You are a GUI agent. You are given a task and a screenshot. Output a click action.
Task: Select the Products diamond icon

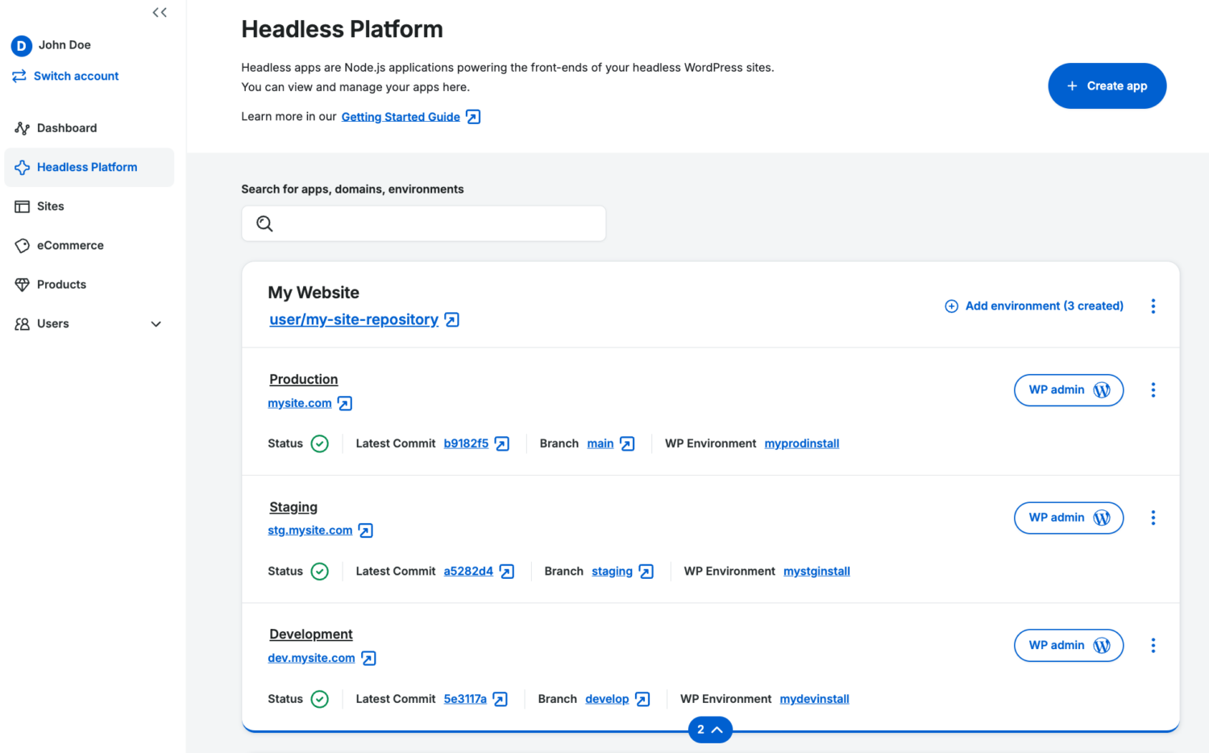(21, 284)
